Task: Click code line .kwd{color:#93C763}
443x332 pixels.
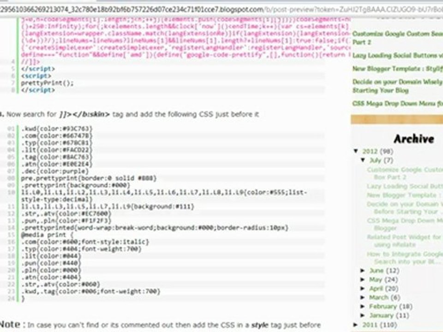Action: tap(57, 129)
